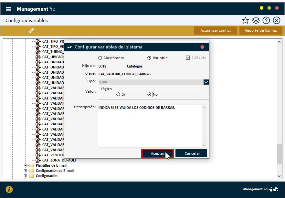285x198 pixels.
Task: Toggle the Editable checkbox
Action: click(188, 58)
